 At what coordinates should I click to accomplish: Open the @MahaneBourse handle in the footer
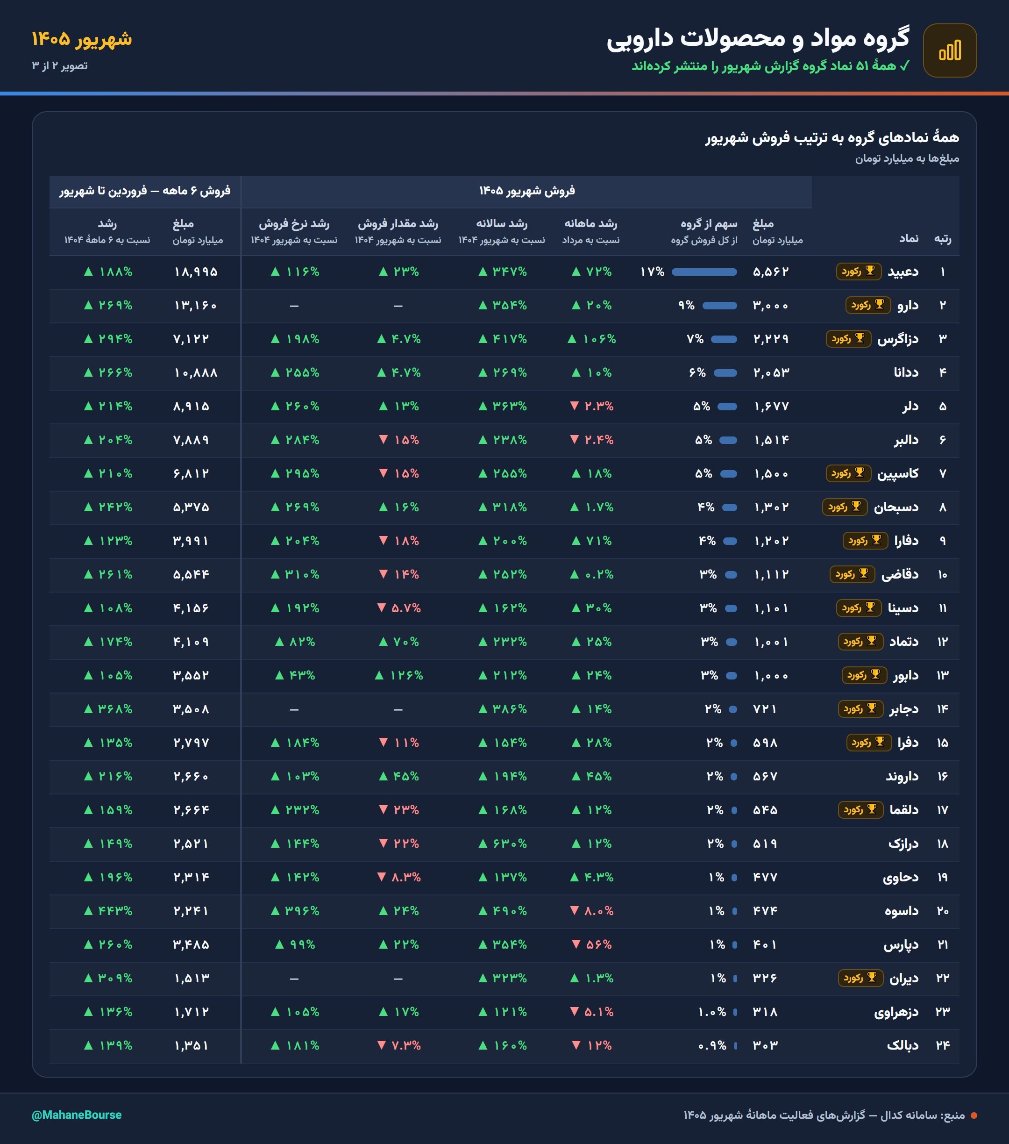[77, 1115]
